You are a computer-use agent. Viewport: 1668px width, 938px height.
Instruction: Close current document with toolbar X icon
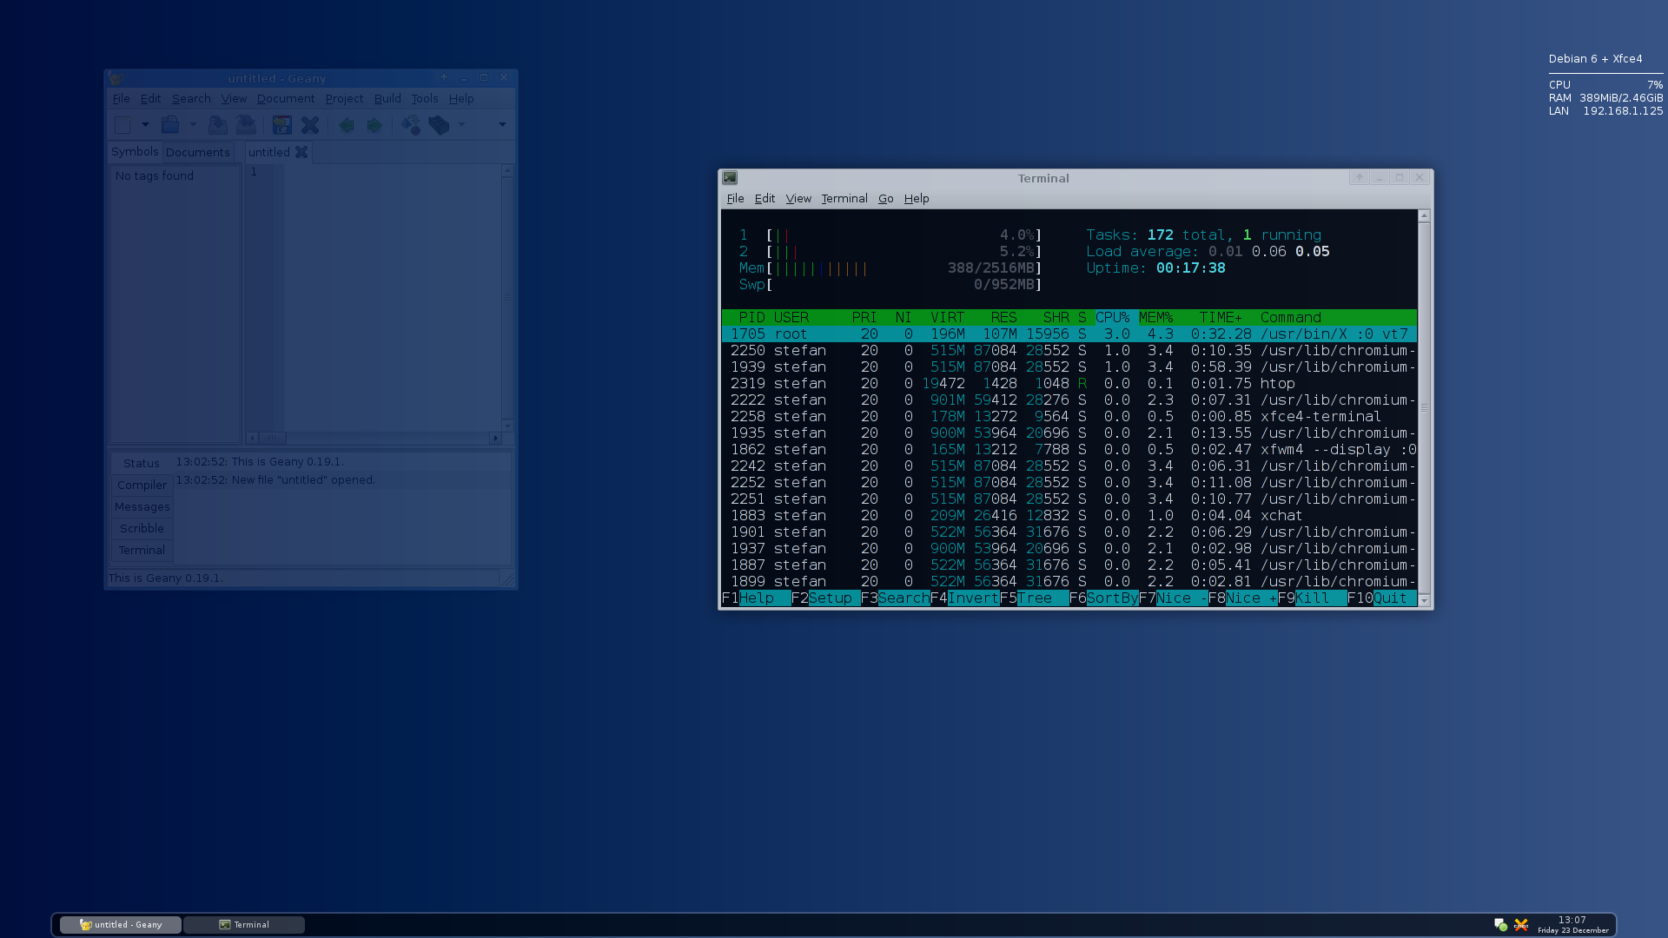[310, 125]
